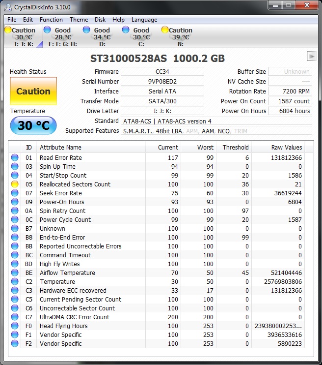
Task: Click raw value 521404446 in Airflow Temperature row
Action: coord(286,273)
